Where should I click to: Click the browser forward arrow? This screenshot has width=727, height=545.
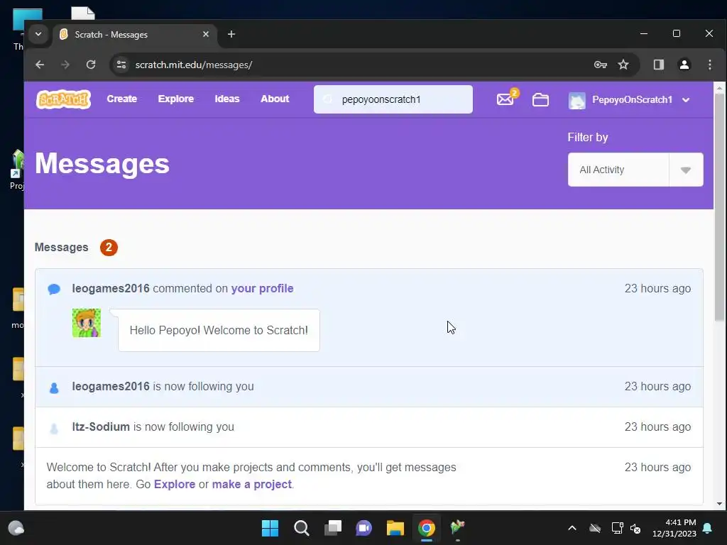tap(65, 65)
